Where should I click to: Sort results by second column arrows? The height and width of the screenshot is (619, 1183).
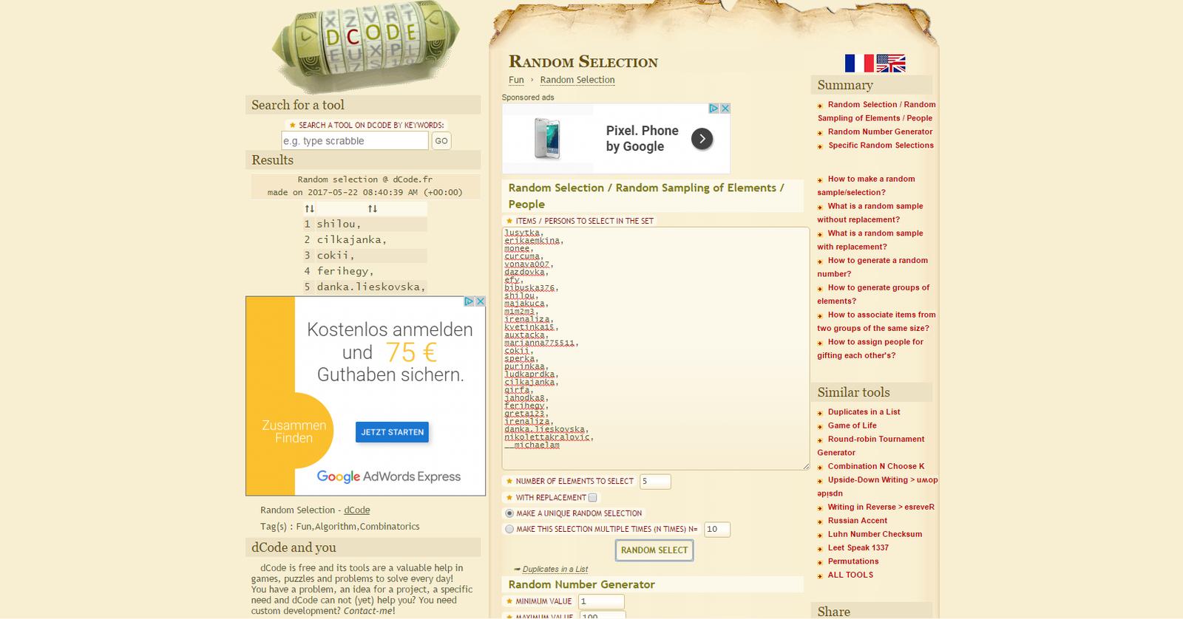(372, 209)
